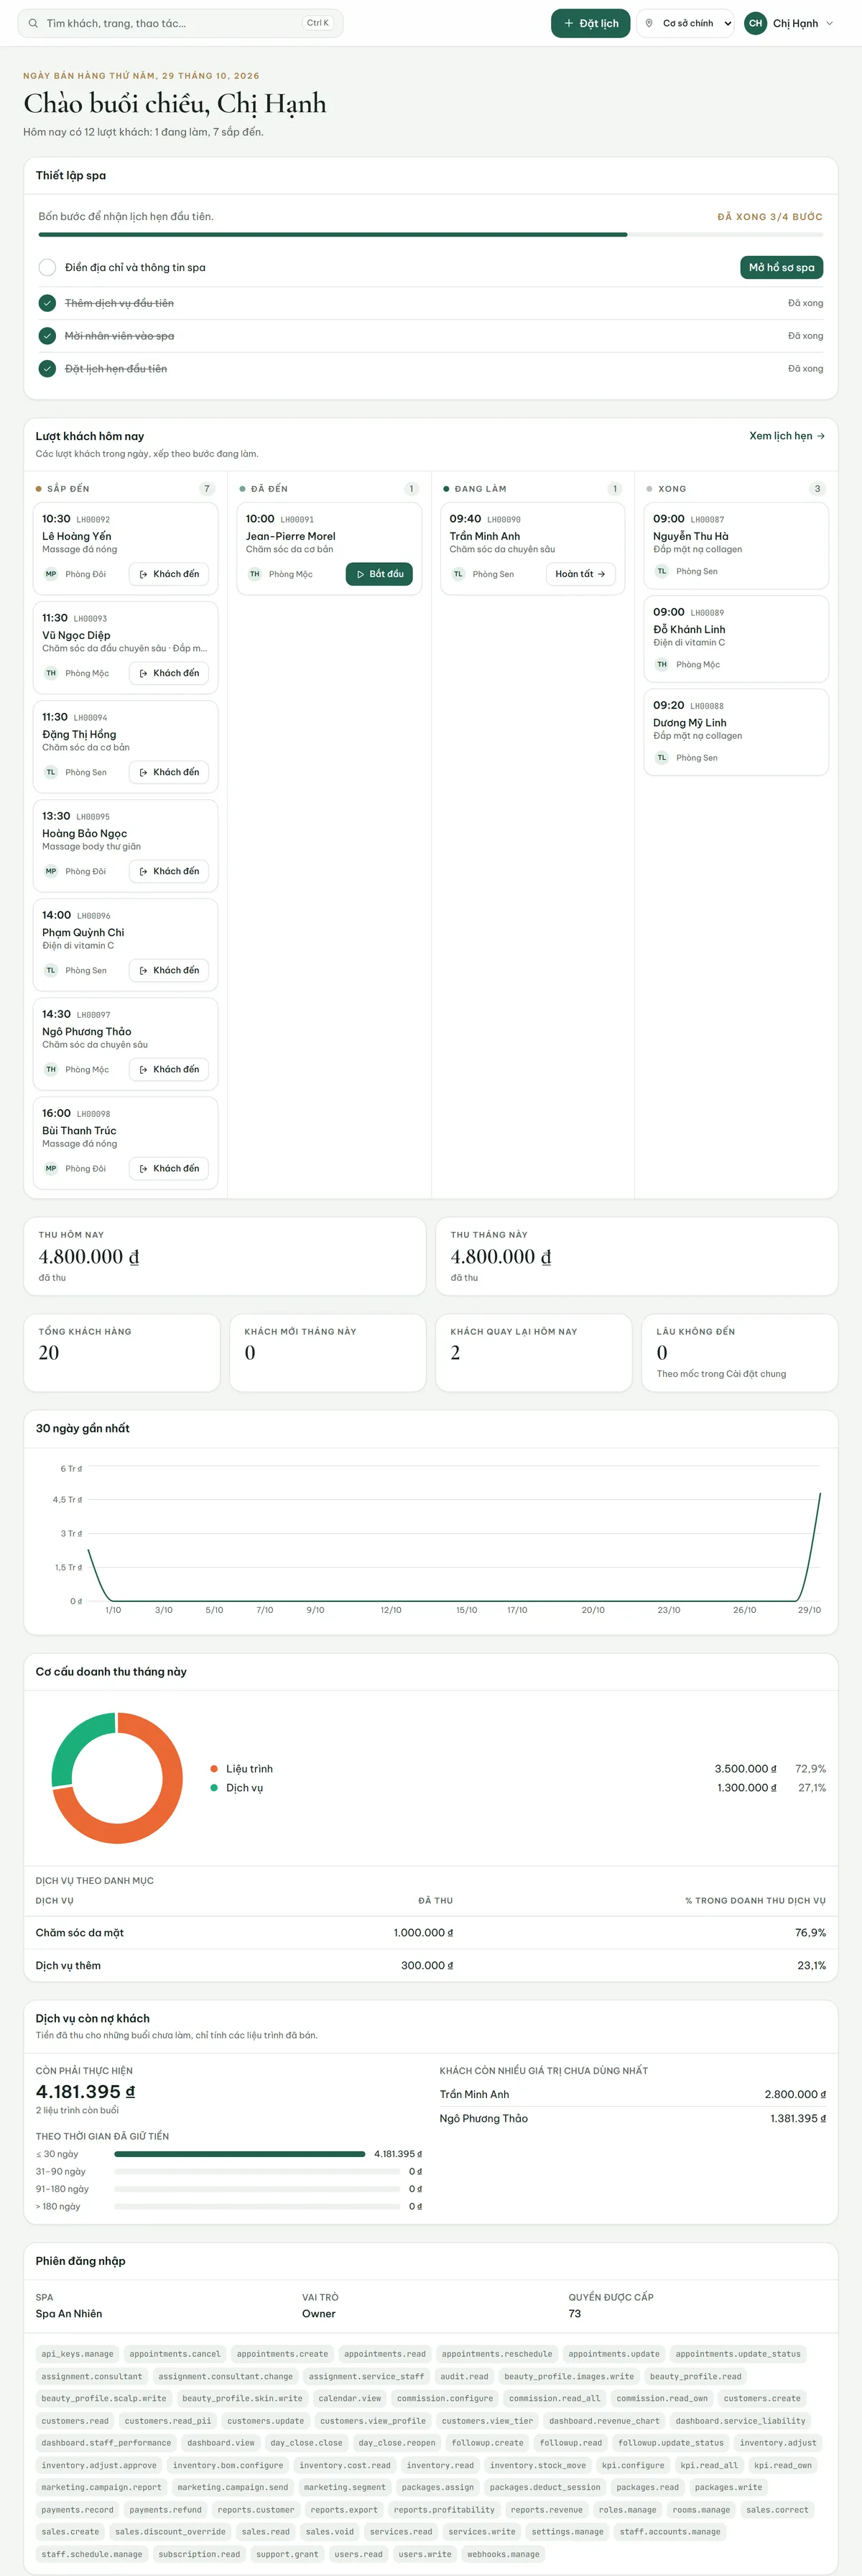Click the CH avatar icon
This screenshot has width=862, height=2576.
755,23
